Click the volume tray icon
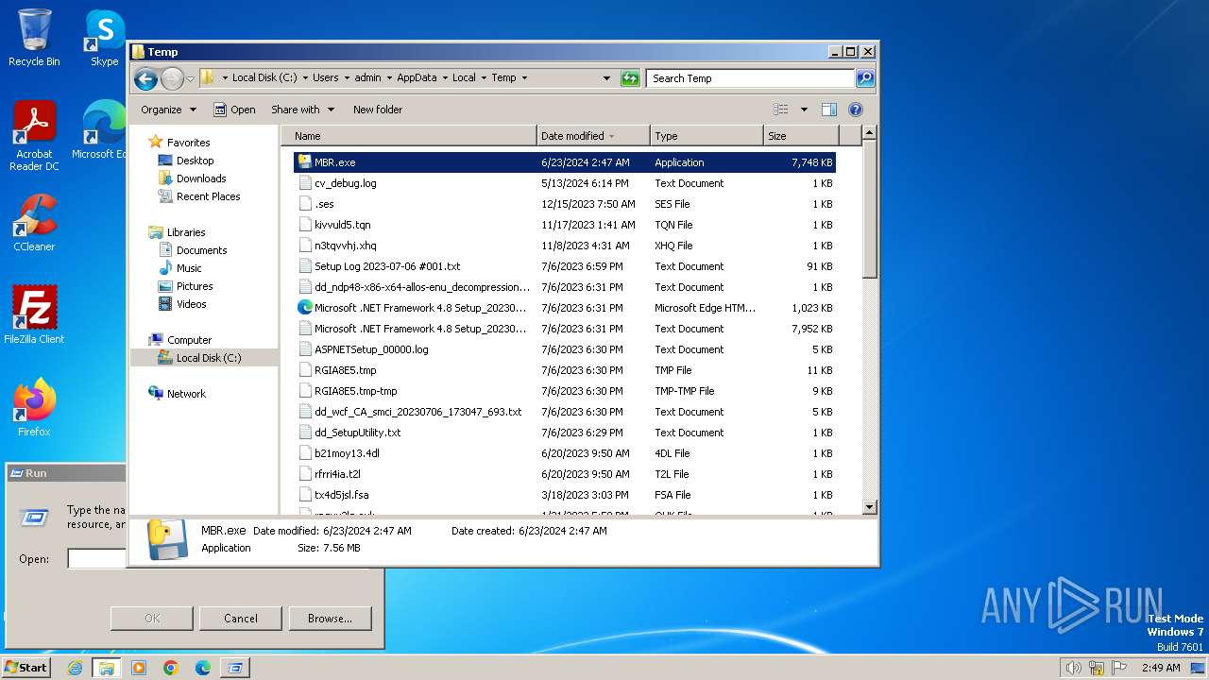1209x680 pixels. 1073,668
